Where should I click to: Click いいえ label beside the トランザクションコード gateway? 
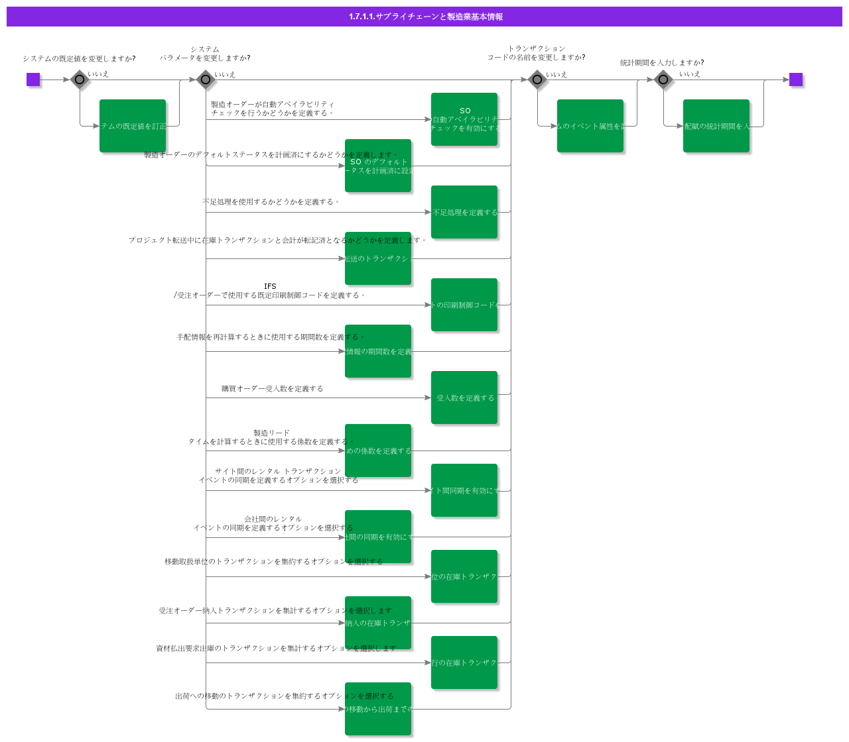pos(556,74)
